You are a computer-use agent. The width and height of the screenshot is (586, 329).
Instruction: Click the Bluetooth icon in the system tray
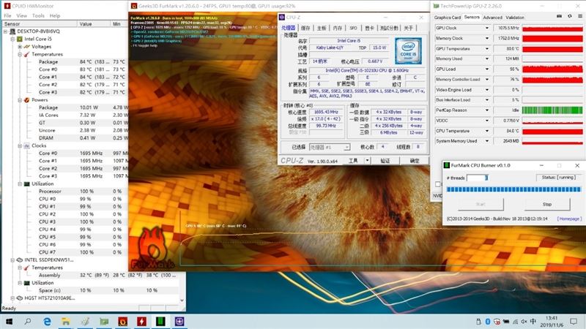coord(488,321)
